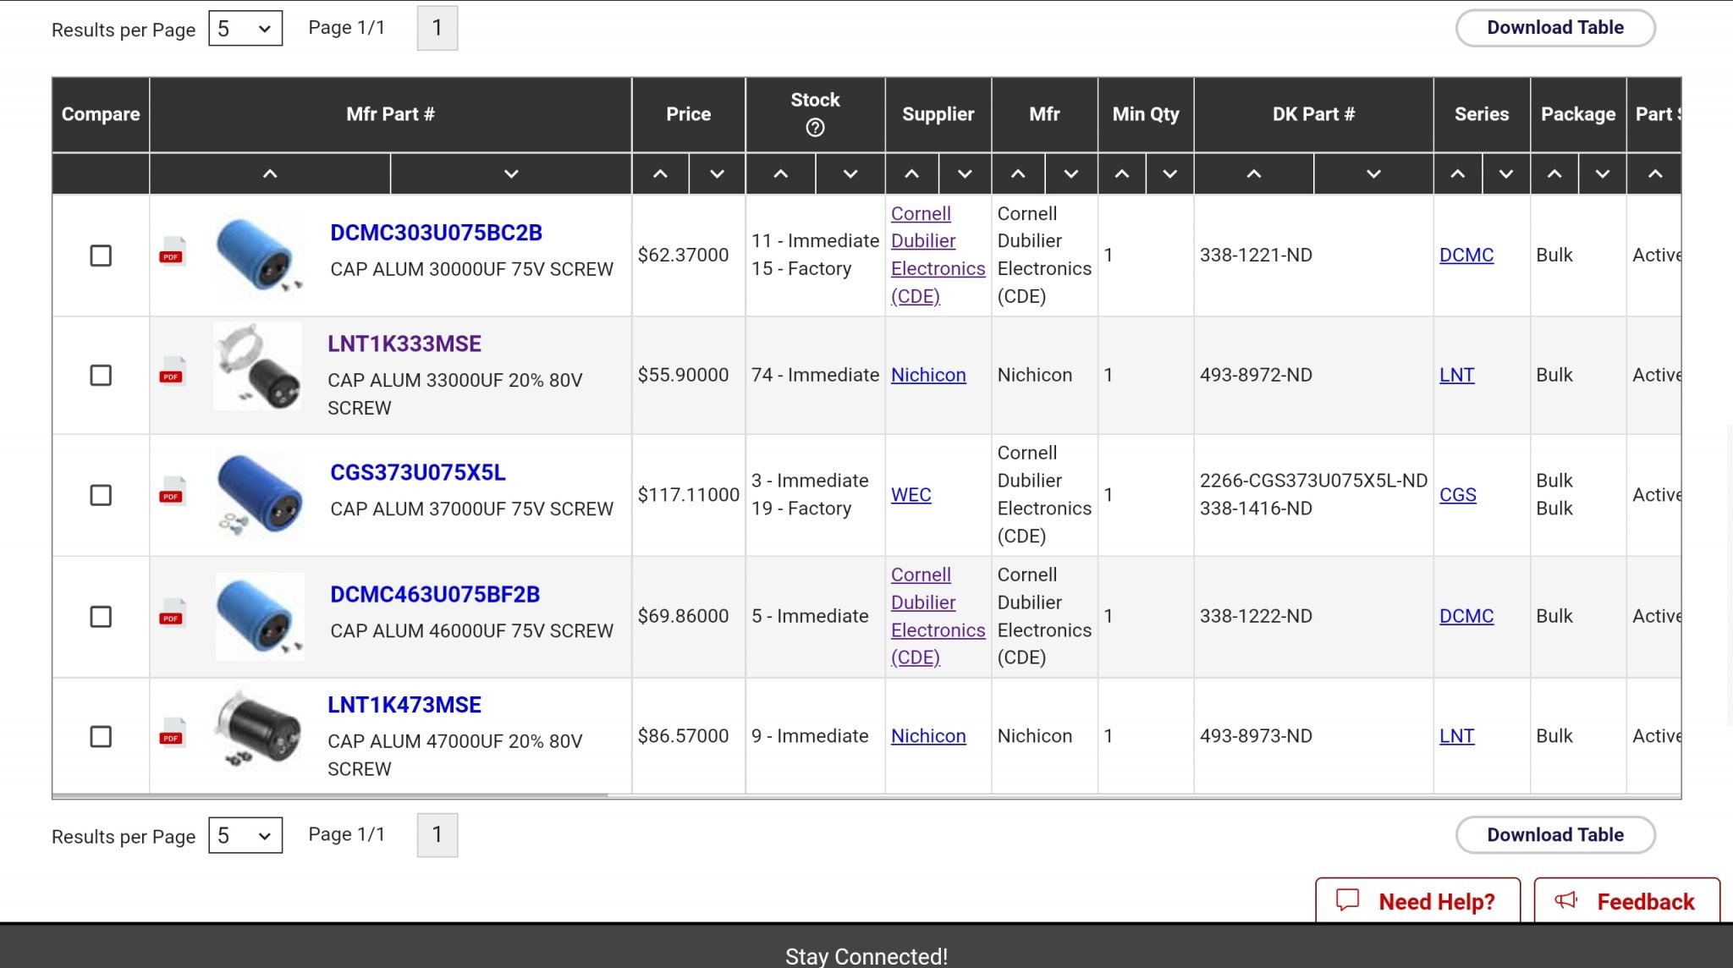Check compare box for CGS373U075X5L
This screenshot has height=968, width=1733.
click(101, 495)
